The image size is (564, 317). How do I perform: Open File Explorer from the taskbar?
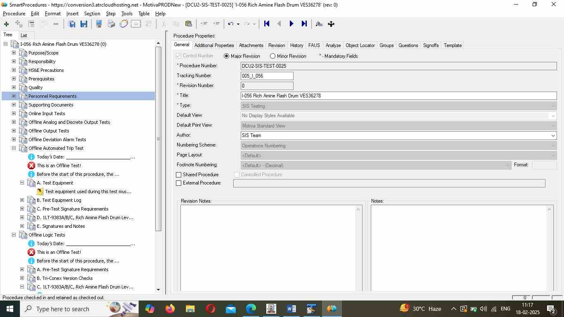point(190,309)
